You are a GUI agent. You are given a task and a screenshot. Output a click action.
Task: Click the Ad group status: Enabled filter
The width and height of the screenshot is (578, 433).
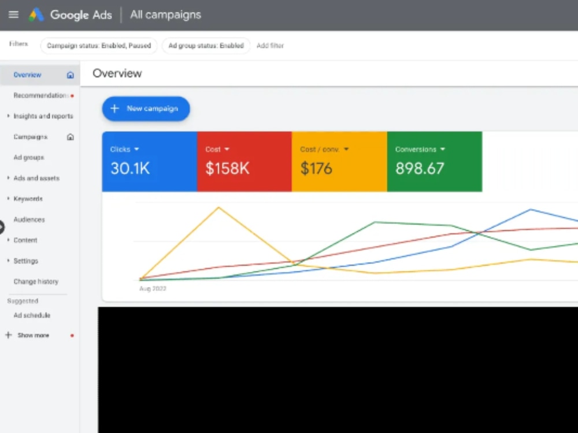click(206, 46)
